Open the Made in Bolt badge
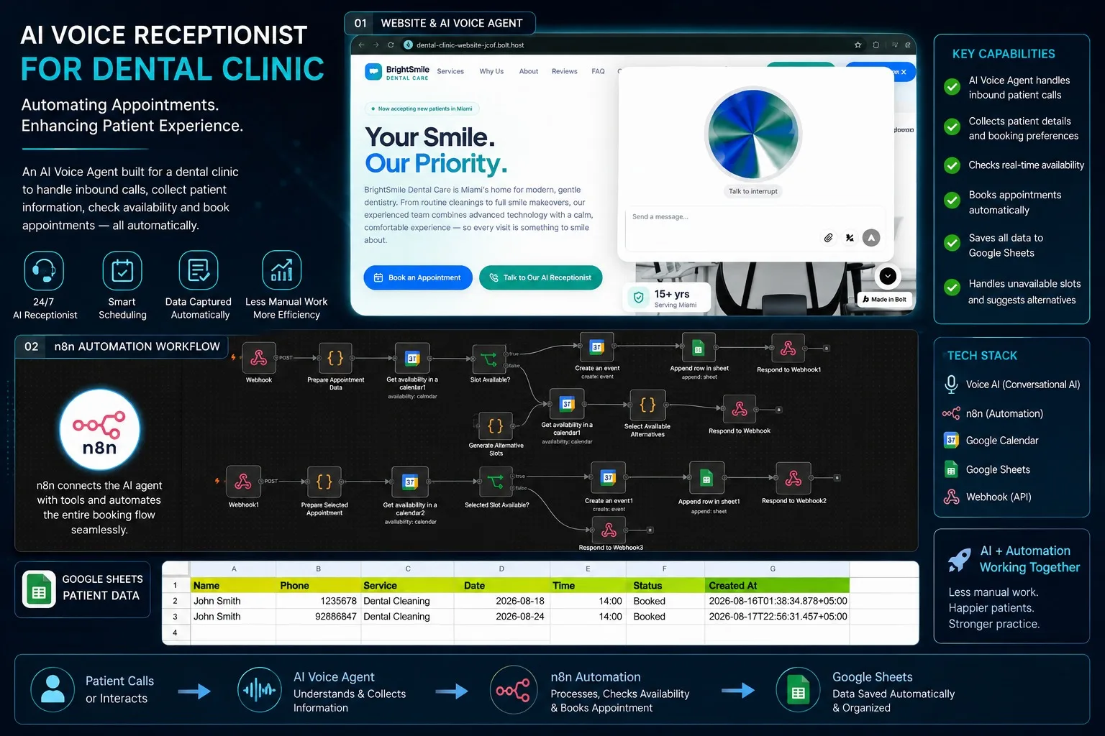The height and width of the screenshot is (736, 1105). (886, 299)
